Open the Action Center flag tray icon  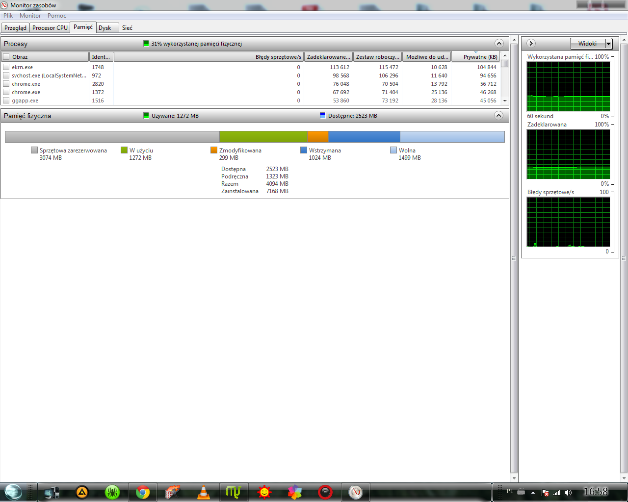coord(545,493)
